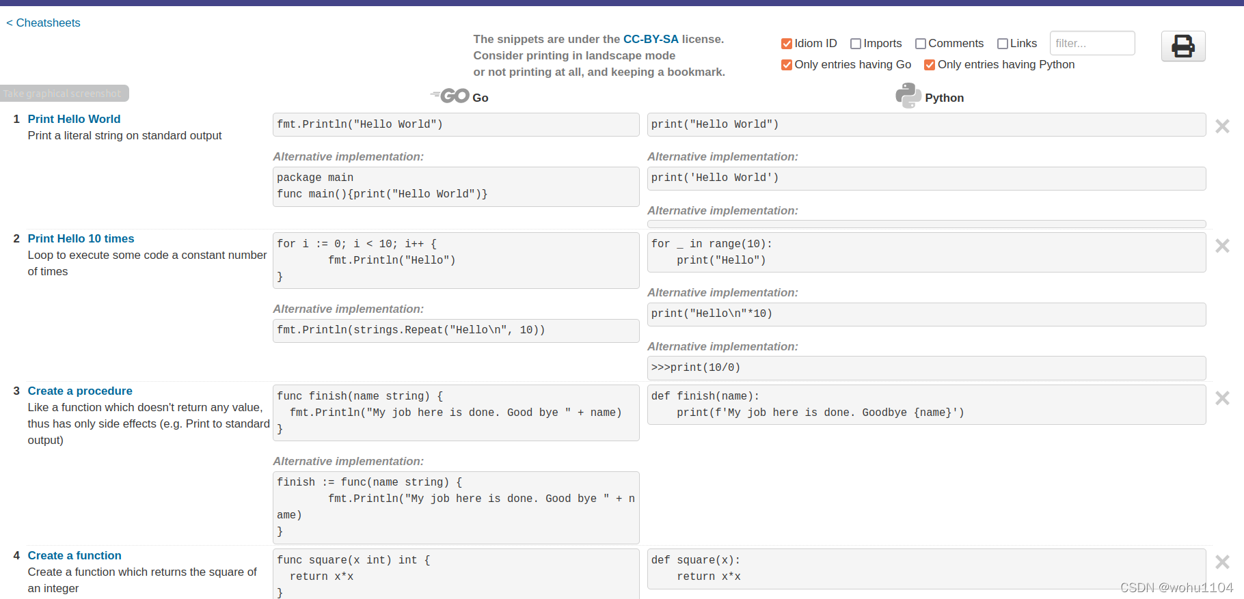Click the Take graphical screenshot button
This screenshot has height=599, width=1244.
(x=63, y=94)
